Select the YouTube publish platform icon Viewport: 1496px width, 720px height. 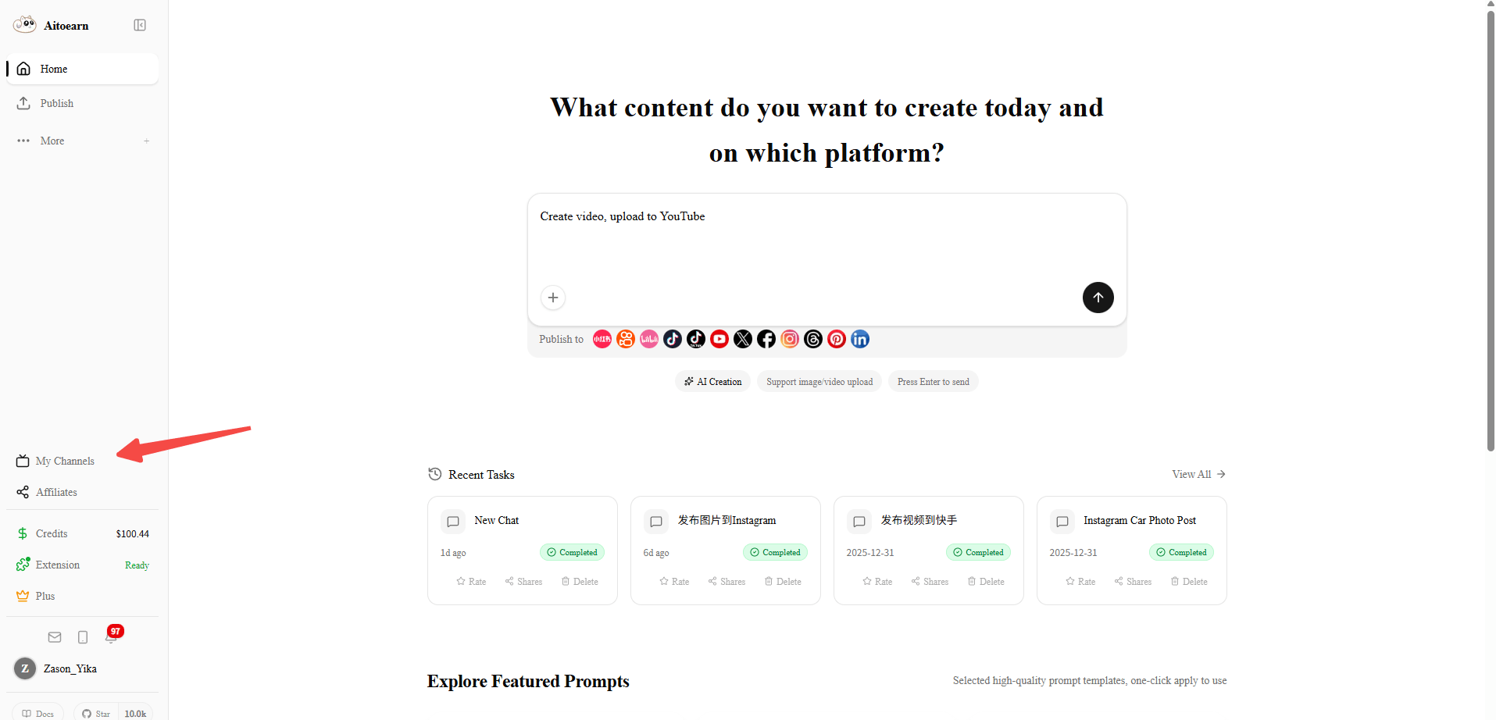(x=719, y=339)
